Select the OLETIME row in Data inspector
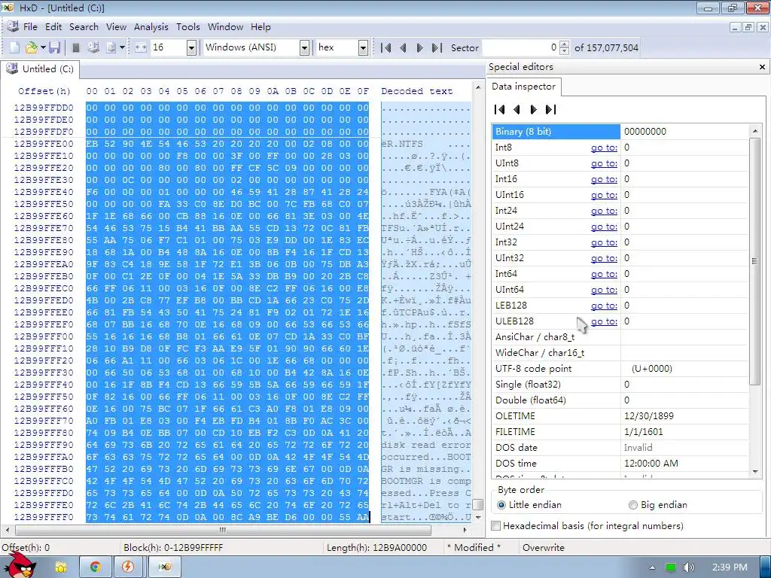Viewport: 771px width, 578px height. [620, 415]
